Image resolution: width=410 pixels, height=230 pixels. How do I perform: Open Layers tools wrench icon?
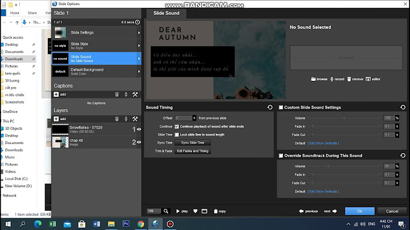[135, 119]
